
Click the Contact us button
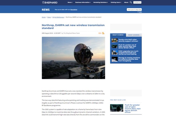click(137, 2)
